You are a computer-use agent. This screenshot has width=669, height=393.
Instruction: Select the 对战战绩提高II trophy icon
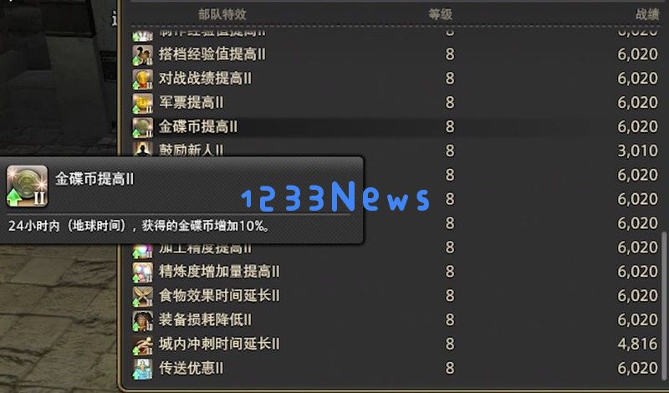(x=142, y=79)
